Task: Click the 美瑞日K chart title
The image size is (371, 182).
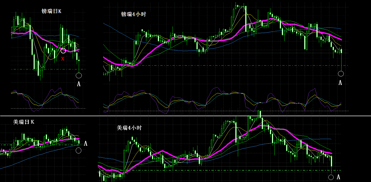Action: tap(24, 122)
